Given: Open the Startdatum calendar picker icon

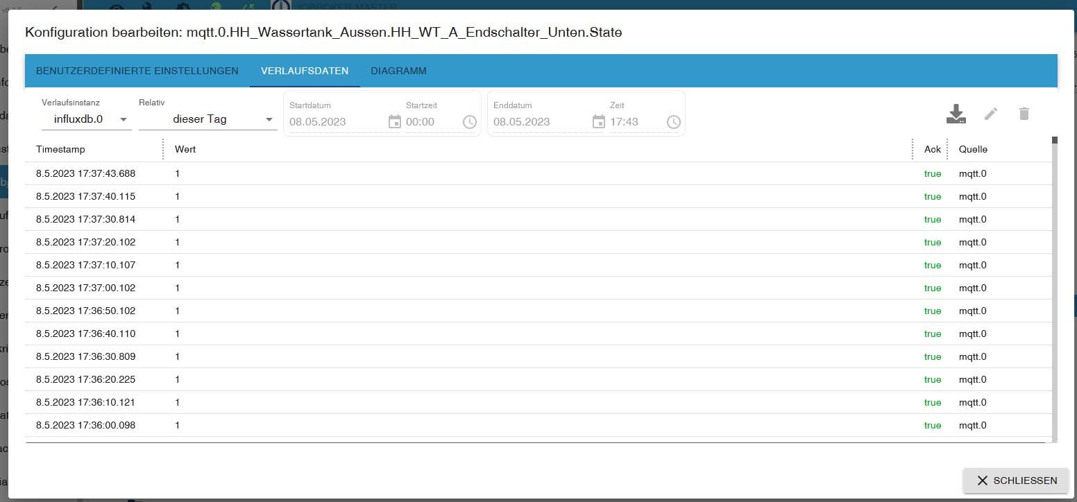Looking at the screenshot, I should (x=394, y=122).
